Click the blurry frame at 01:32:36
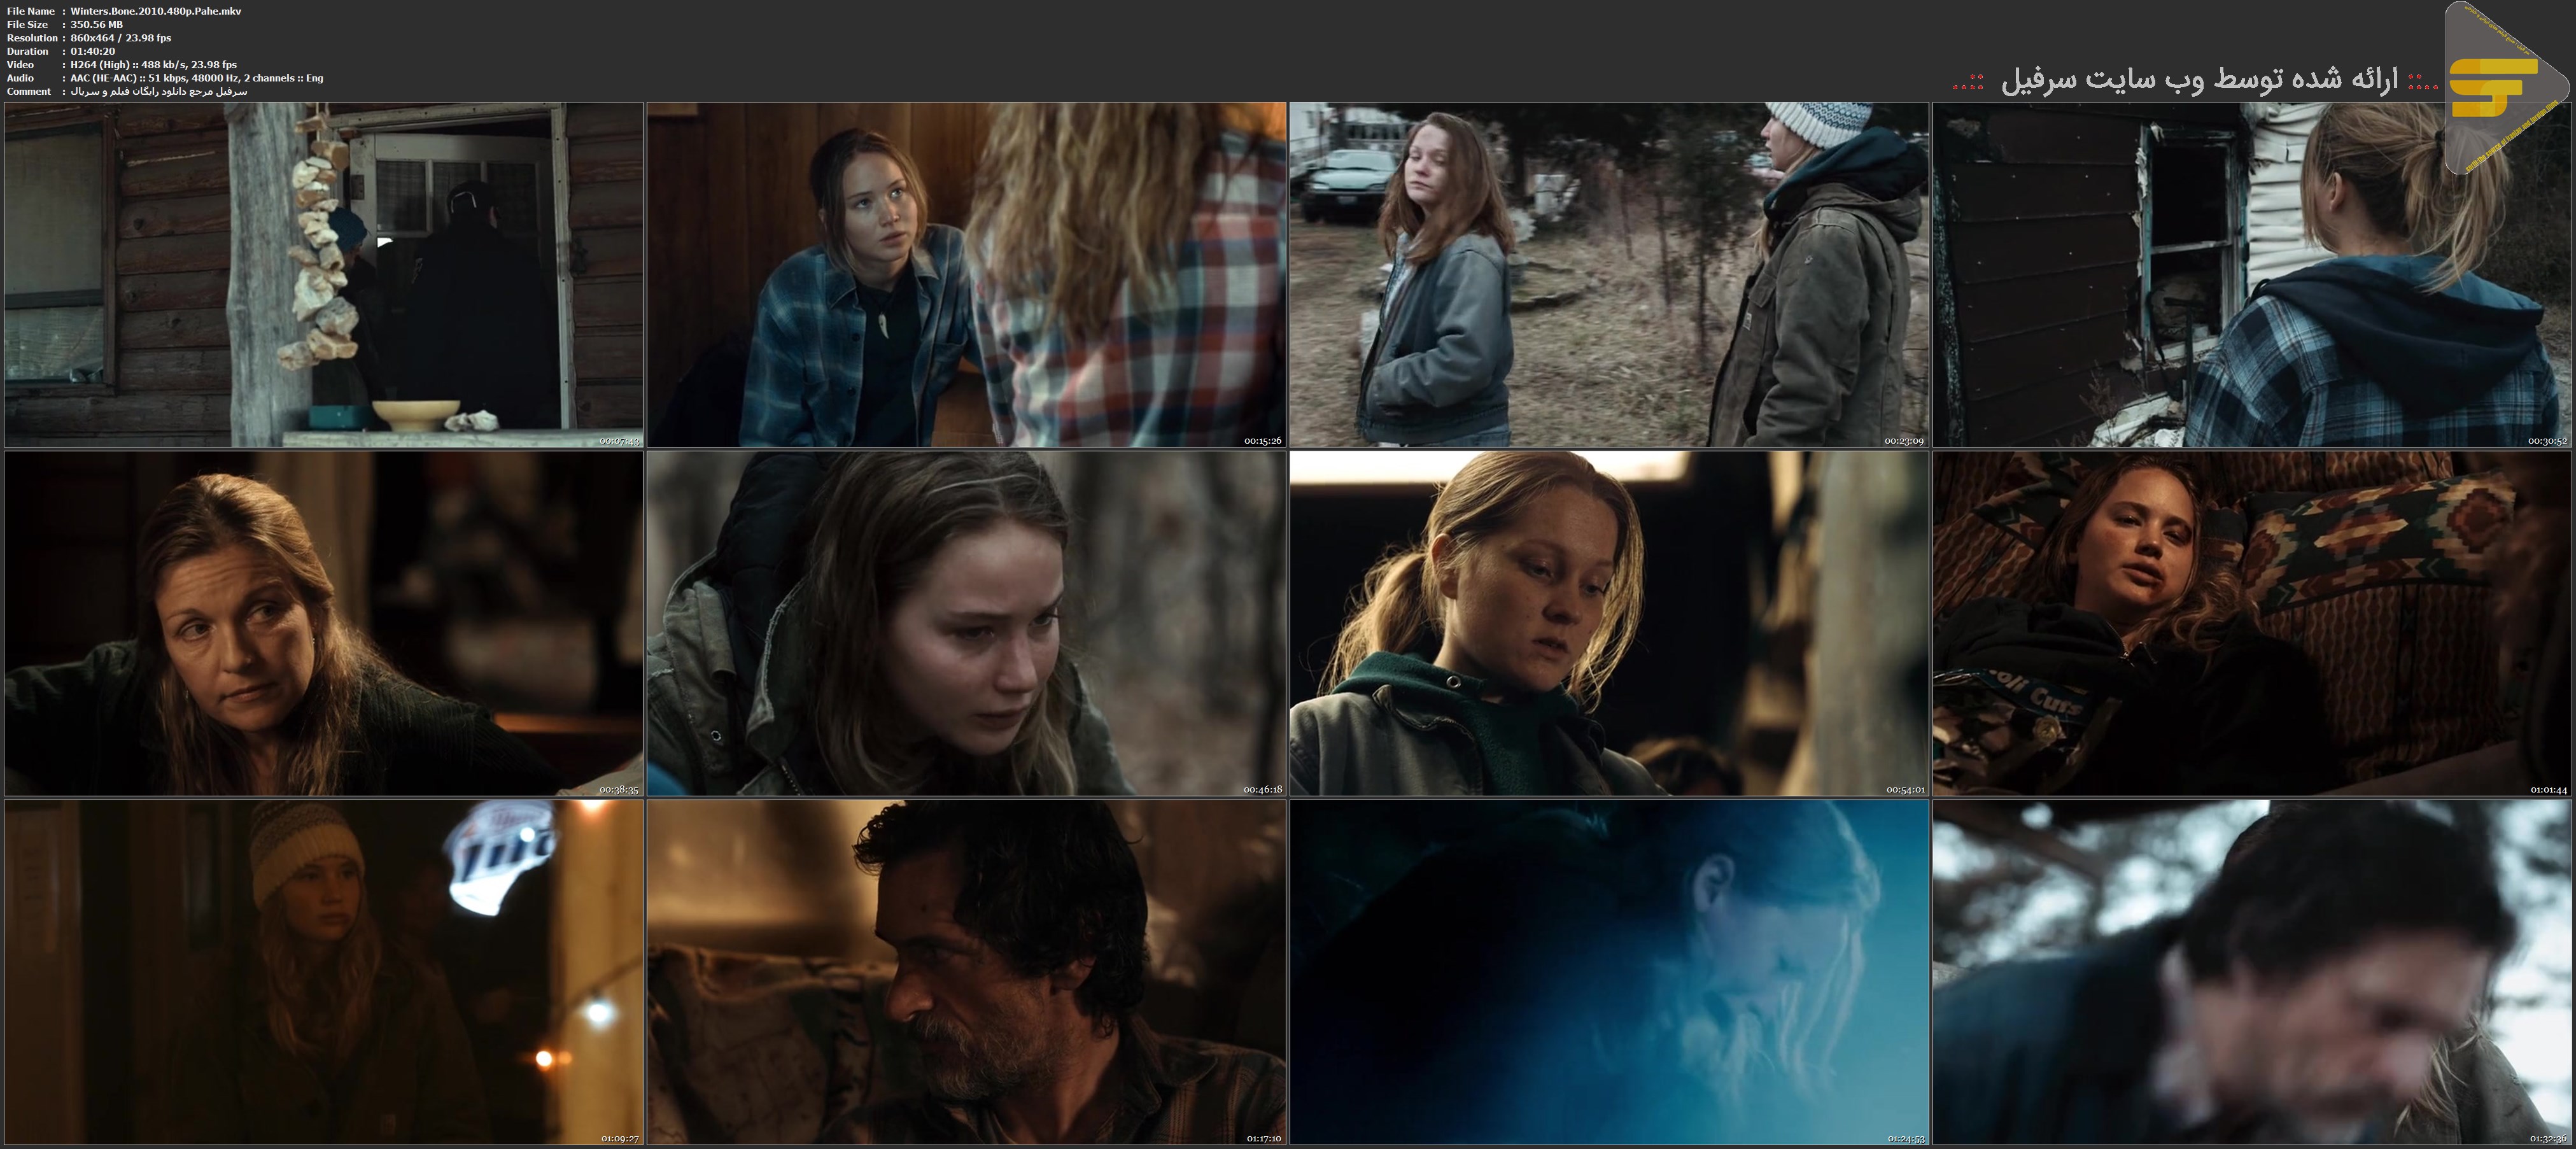2576x1149 pixels. 2251,971
